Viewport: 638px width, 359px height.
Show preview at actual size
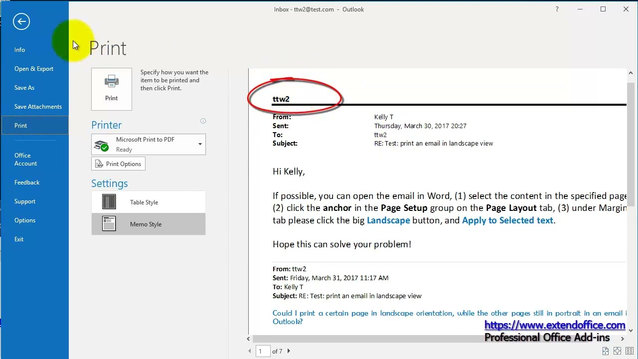pyautogui.click(x=606, y=352)
